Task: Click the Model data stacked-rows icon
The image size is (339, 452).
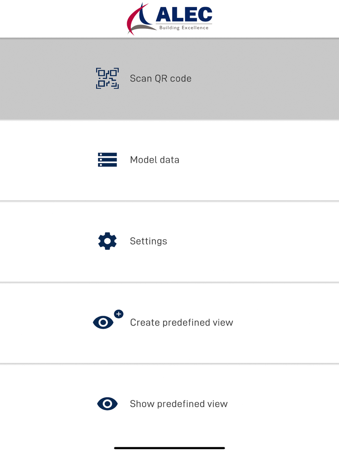Action: coord(107,160)
